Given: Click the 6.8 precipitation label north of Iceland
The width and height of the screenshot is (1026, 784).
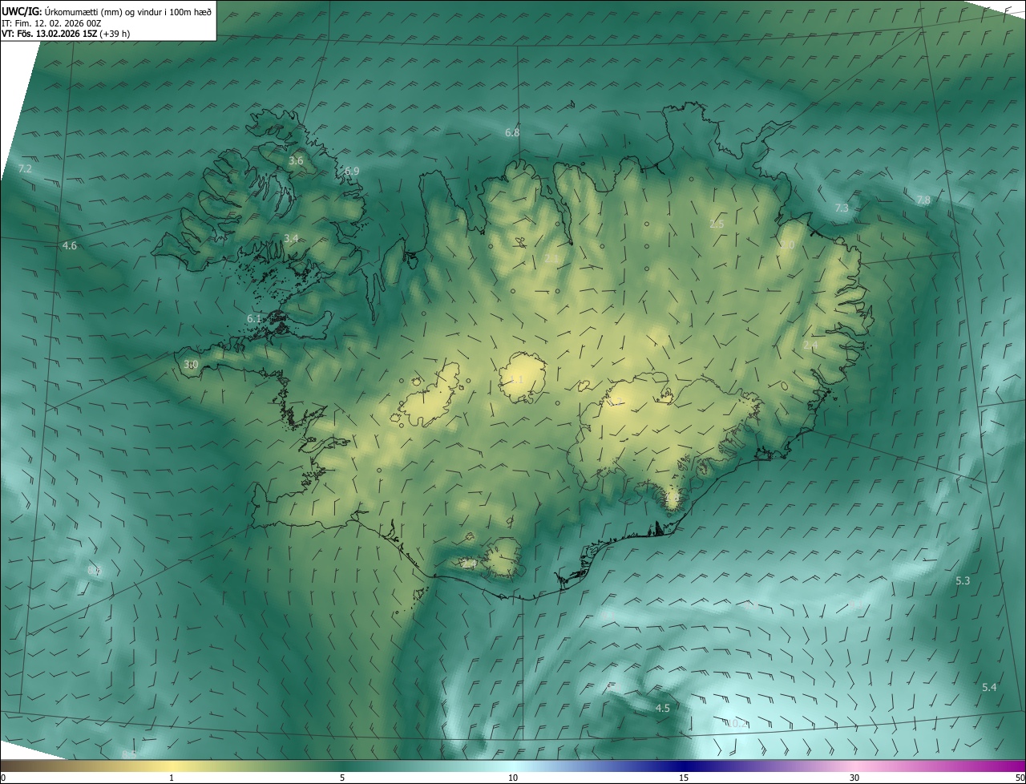Looking at the screenshot, I should [x=512, y=132].
